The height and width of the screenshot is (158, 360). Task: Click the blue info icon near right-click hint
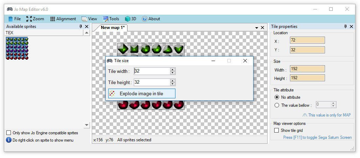coord(9,140)
